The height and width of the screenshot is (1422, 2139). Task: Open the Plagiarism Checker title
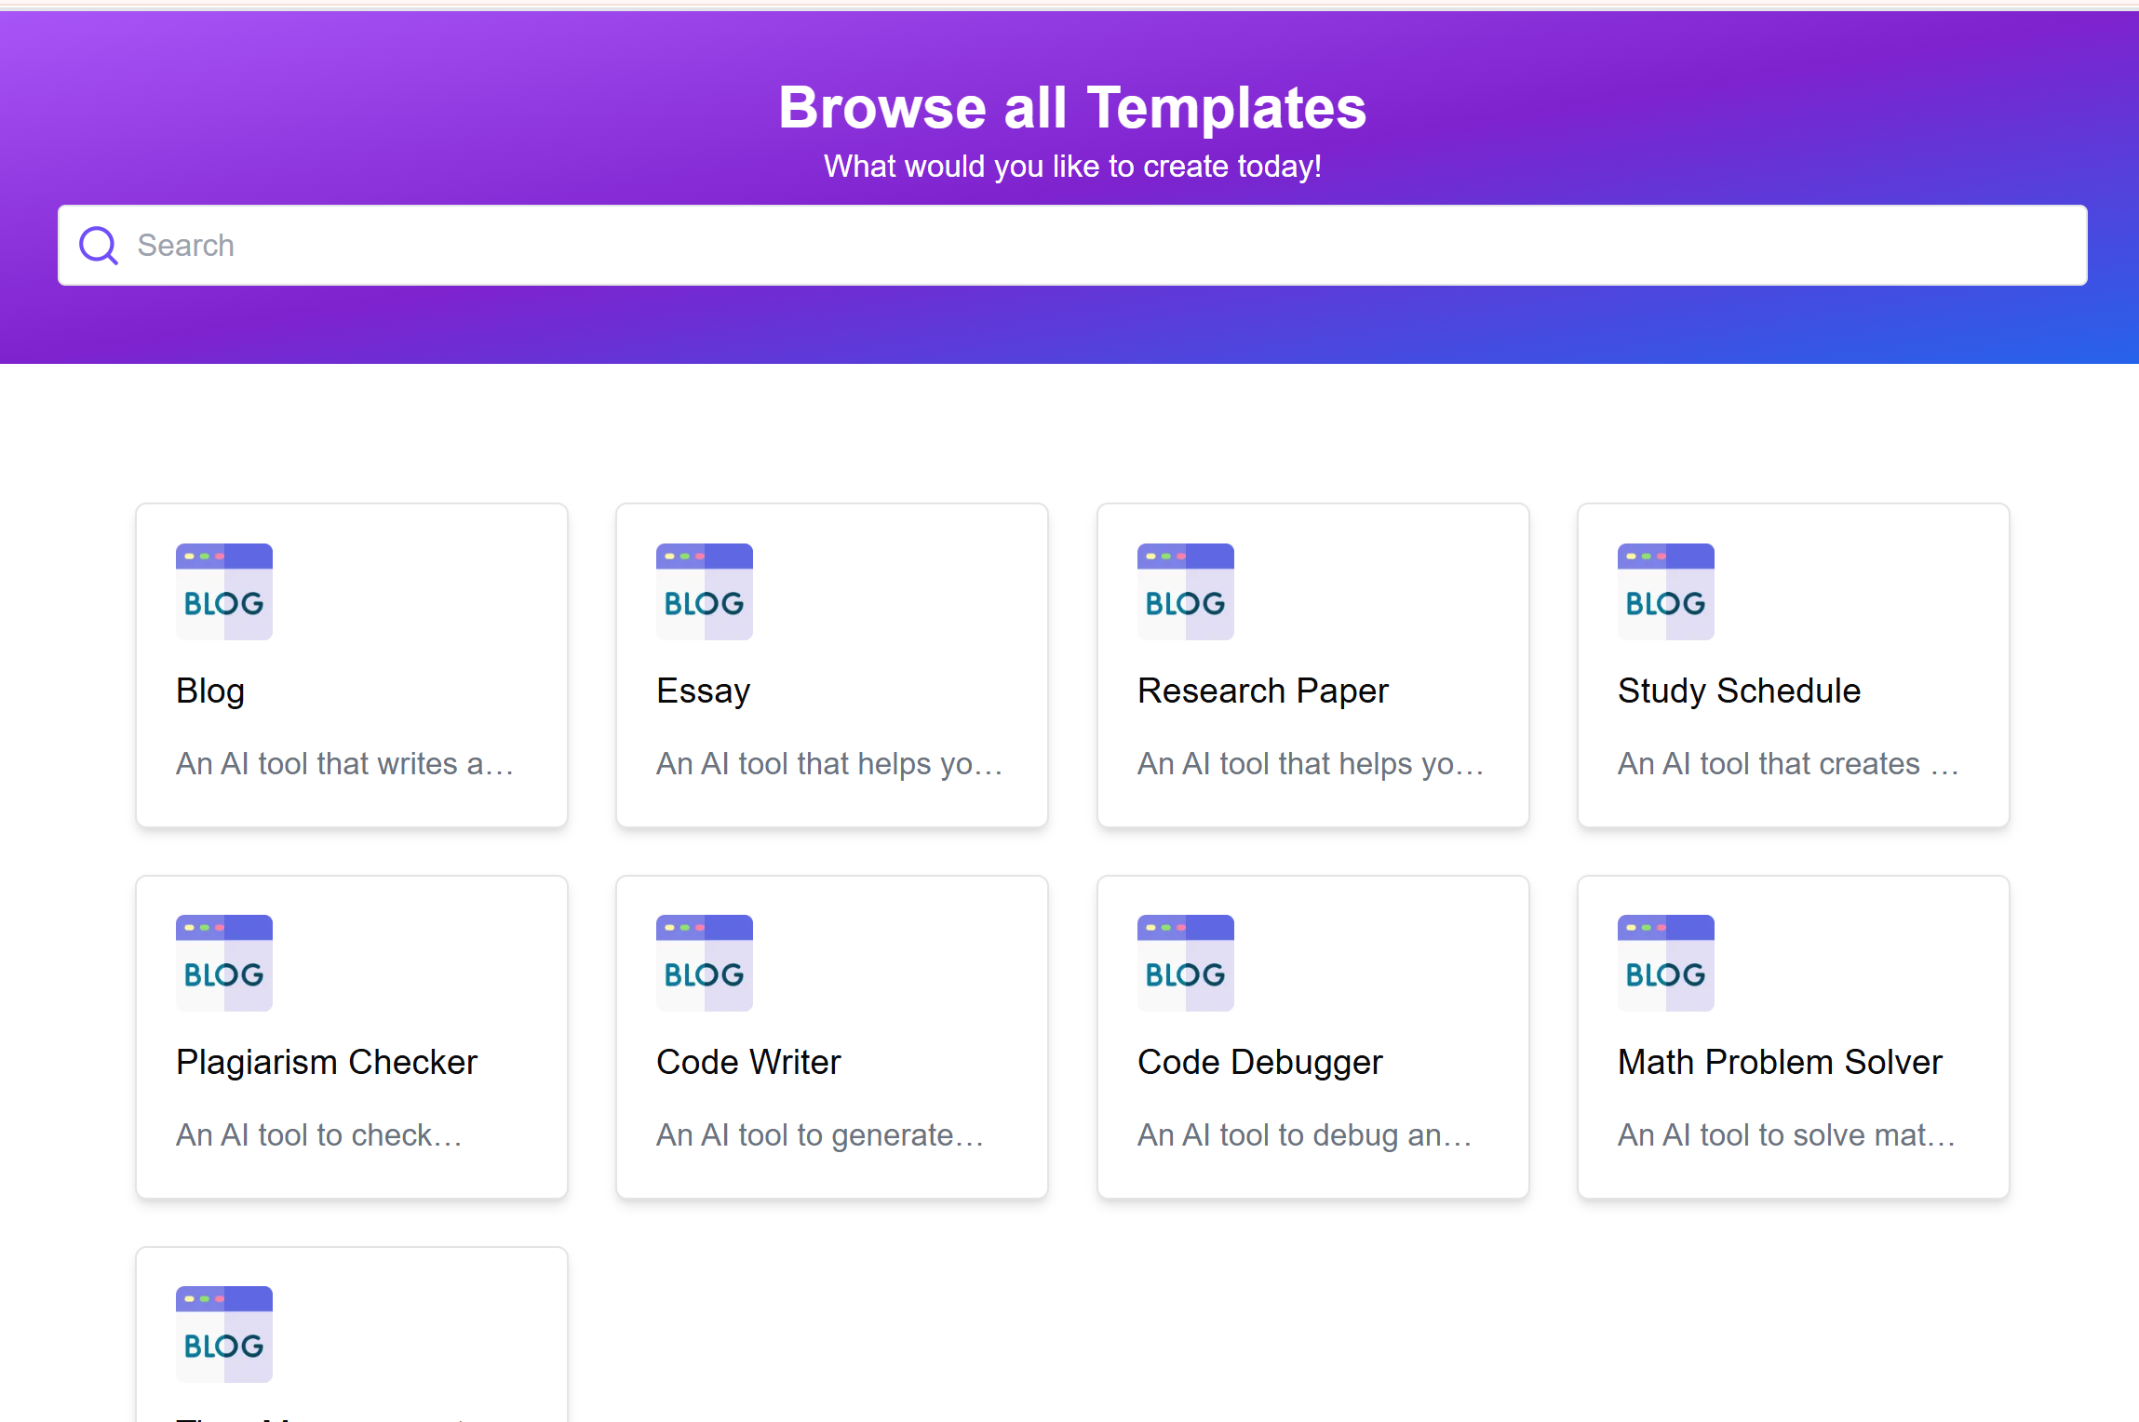pos(327,1063)
